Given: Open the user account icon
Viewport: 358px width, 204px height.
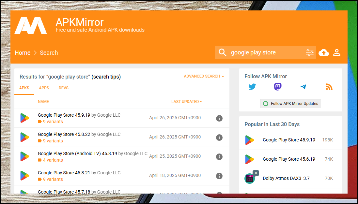Looking at the screenshot, I should coord(337,52).
